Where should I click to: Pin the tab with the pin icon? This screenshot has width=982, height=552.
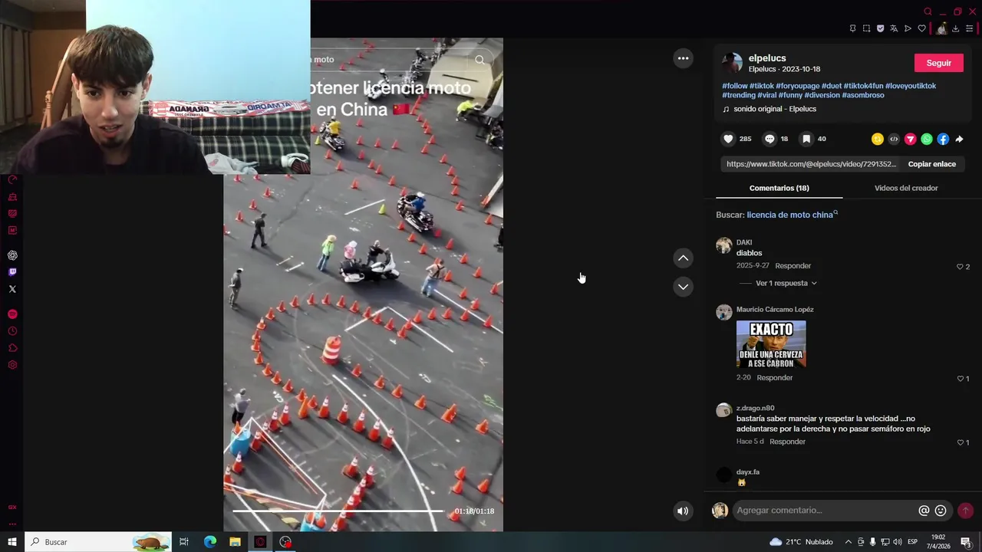pos(852,28)
